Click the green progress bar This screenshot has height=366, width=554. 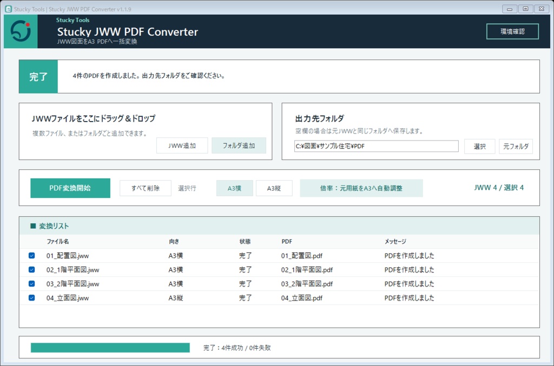[110, 348]
